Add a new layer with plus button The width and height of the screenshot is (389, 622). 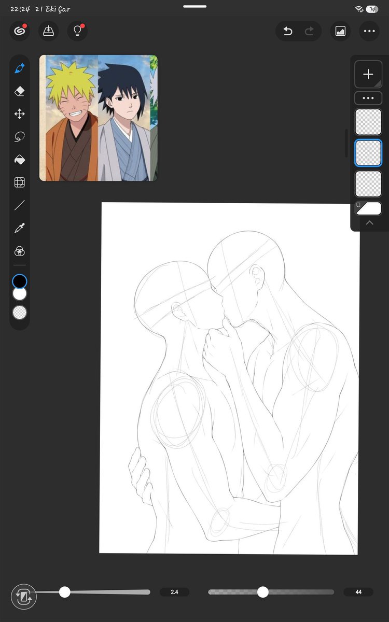tap(368, 74)
